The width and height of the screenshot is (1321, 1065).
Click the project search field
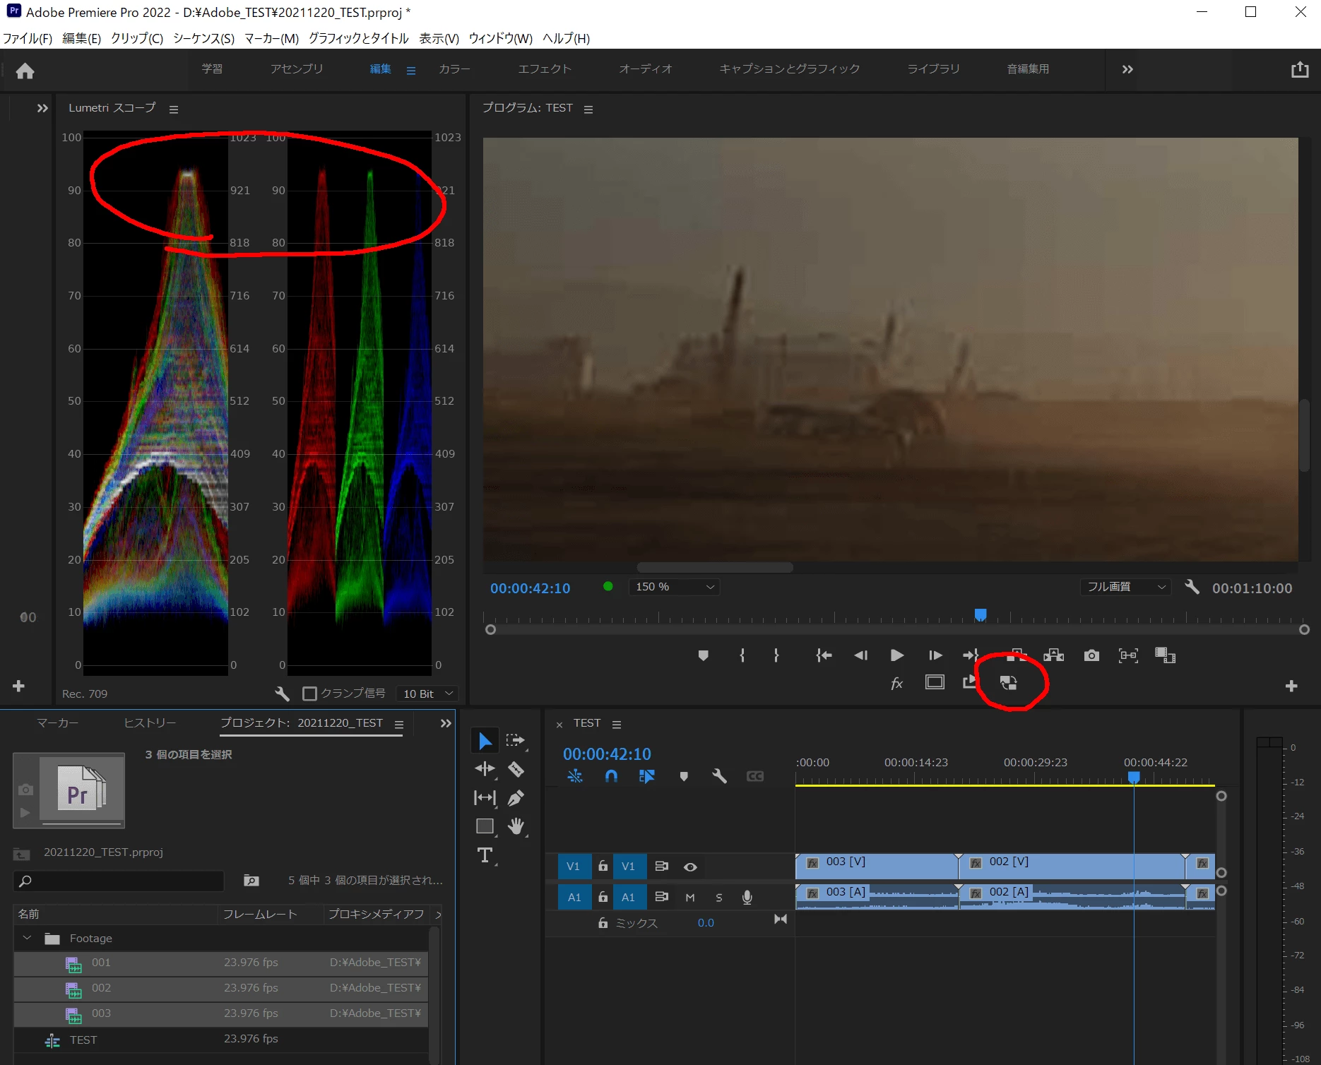pos(119,881)
